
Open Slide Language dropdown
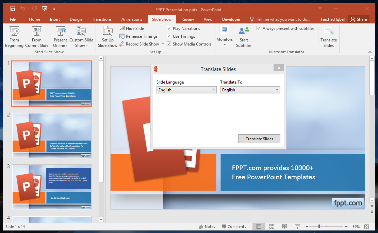tap(186, 90)
